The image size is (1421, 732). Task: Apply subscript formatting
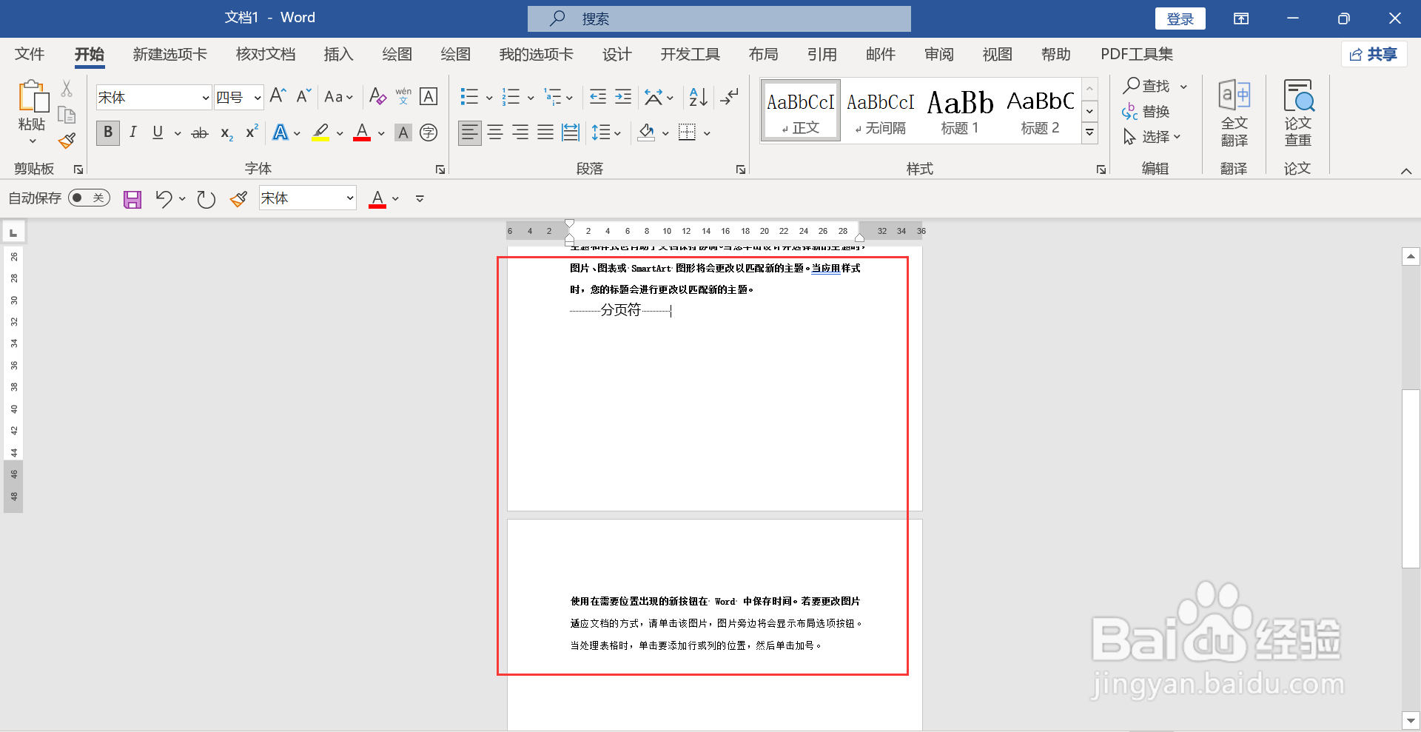click(x=226, y=133)
